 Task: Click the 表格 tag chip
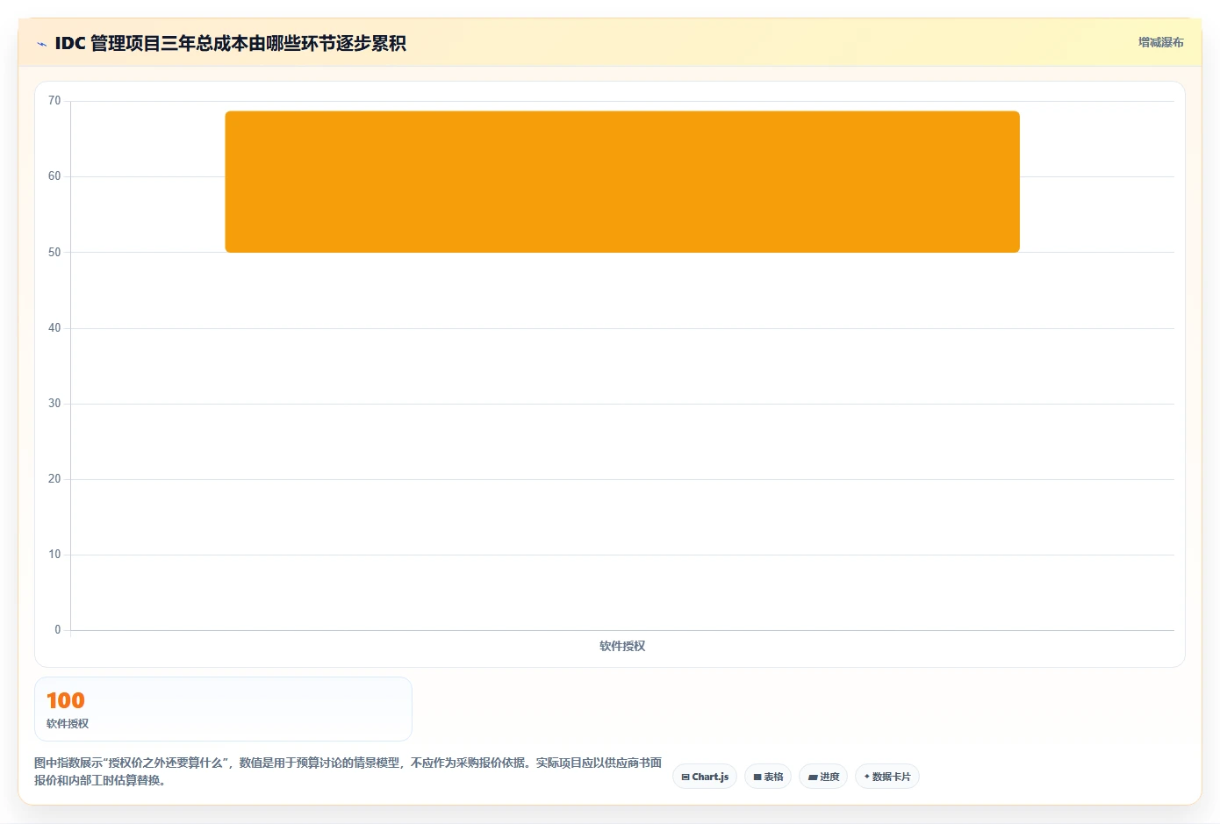pyautogui.click(x=768, y=777)
